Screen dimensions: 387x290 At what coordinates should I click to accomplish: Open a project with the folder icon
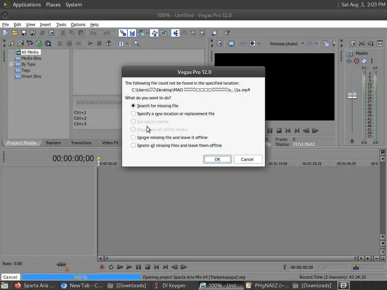coord(15,33)
